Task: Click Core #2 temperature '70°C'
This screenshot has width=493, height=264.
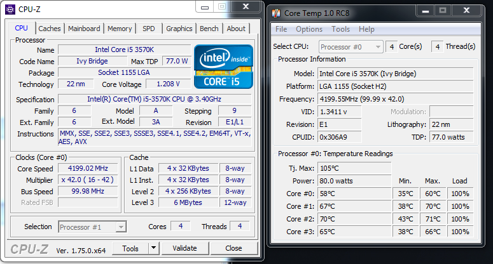Action: point(354,219)
